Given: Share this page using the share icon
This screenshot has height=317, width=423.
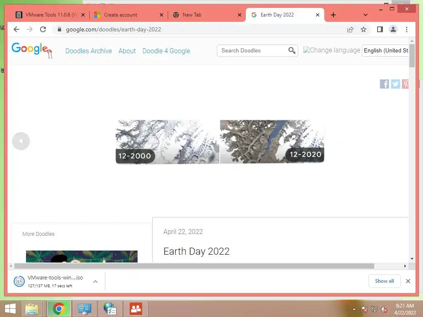Looking at the screenshot, I should (350, 29).
